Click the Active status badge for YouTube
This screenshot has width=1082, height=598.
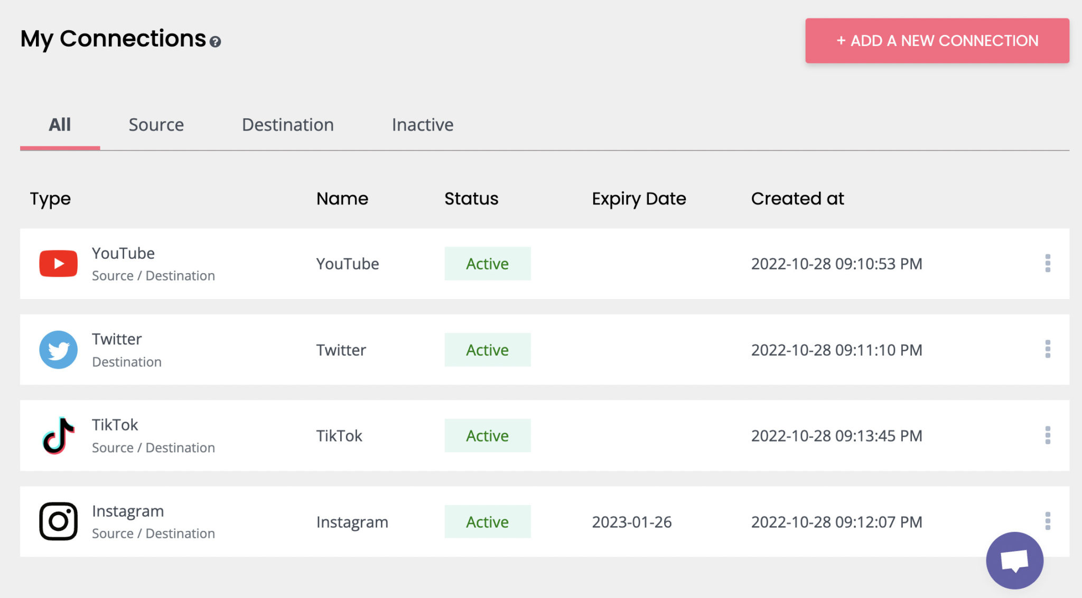[x=487, y=264]
